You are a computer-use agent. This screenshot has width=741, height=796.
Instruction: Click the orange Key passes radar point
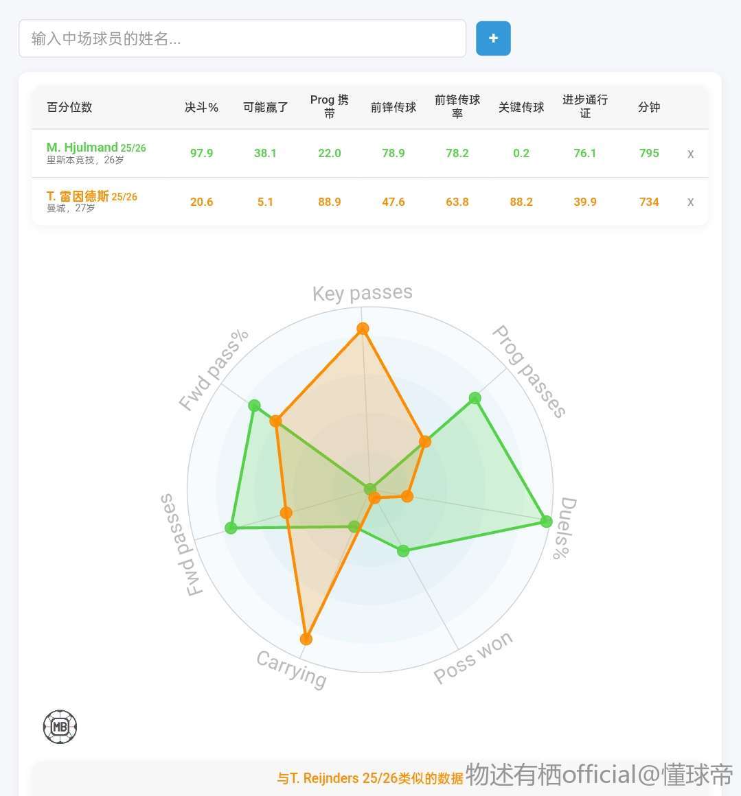point(363,329)
